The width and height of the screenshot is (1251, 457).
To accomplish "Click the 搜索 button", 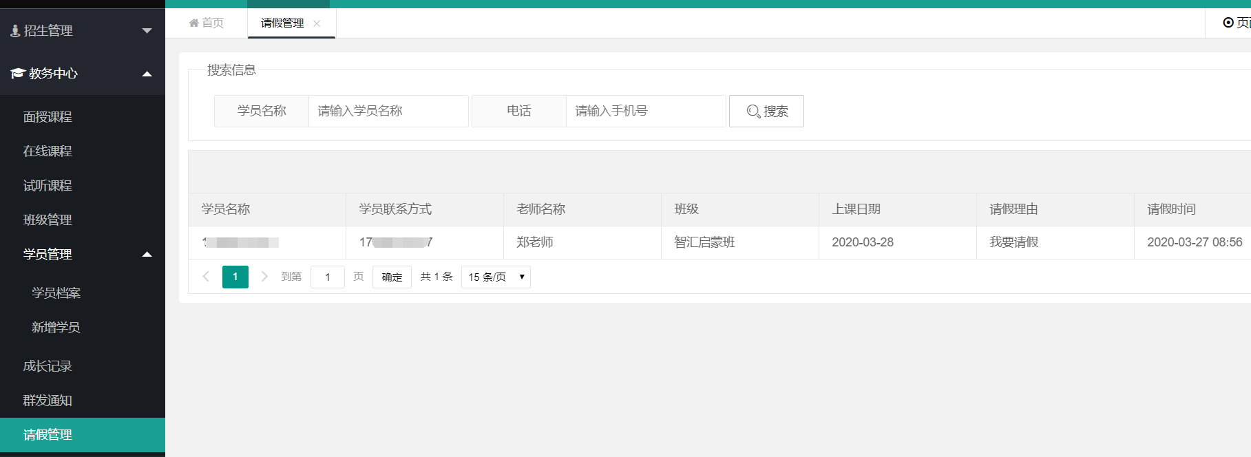I will (x=766, y=111).
